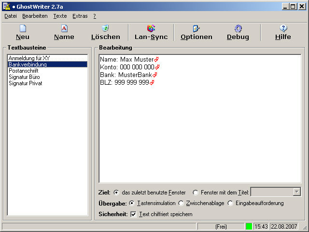
Task: Click the green status indicator square
Action: click(x=249, y=227)
